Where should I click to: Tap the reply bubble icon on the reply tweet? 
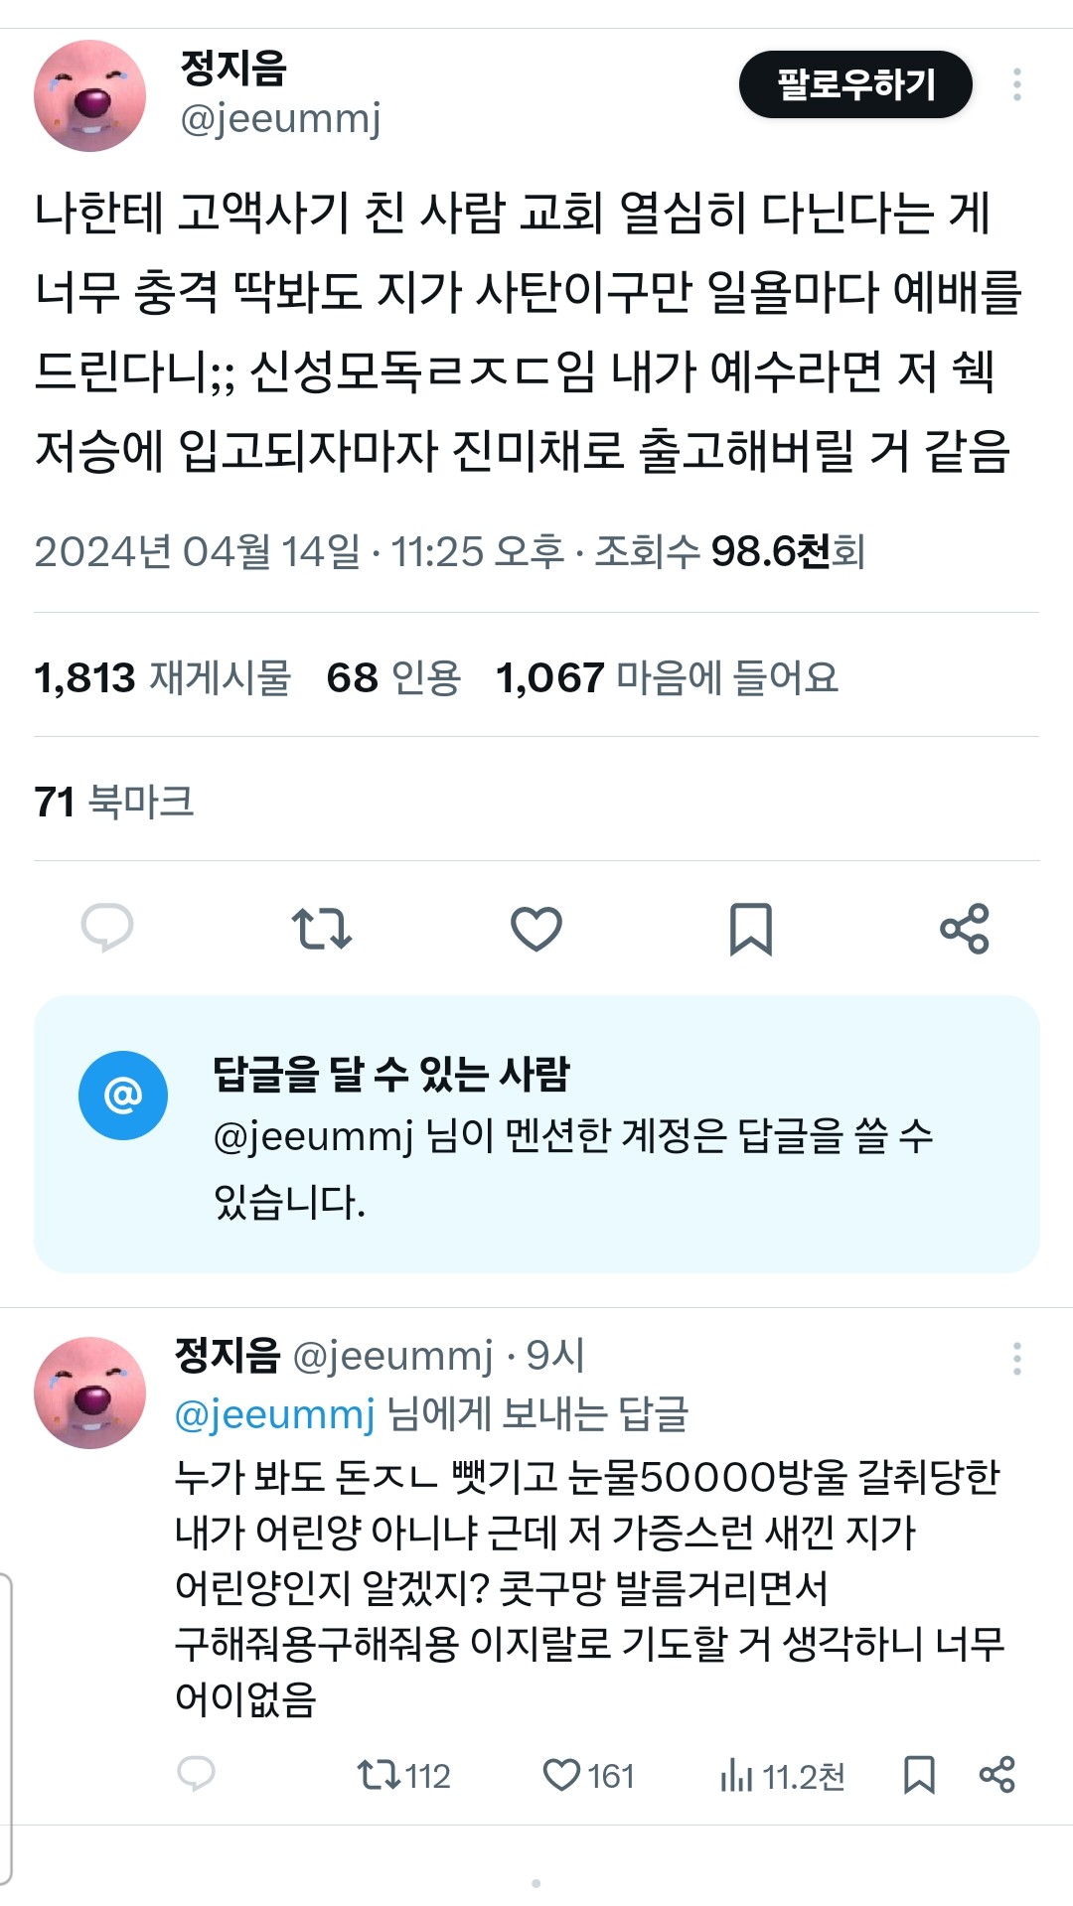(196, 1774)
